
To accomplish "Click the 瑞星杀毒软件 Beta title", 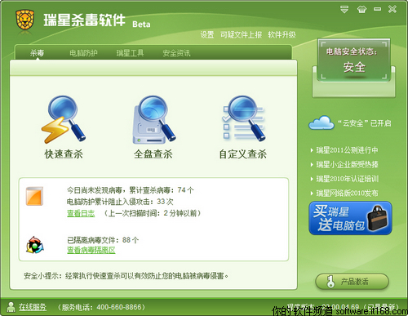I will [x=97, y=20].
